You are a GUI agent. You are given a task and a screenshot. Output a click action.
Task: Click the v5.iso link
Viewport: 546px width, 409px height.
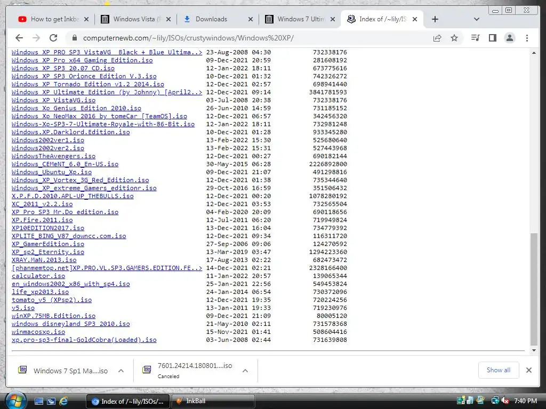(23, 308)
